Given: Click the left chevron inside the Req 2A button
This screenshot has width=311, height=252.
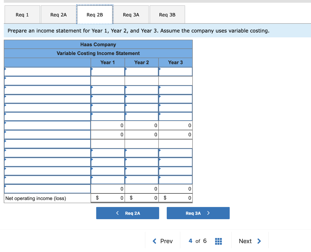Looking at the screenshot, I should point(118,213).
